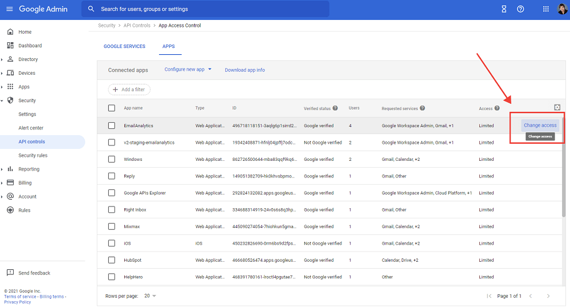The height and width of the screenshot is (308, 570).
Task: Click the Apps grid icon in sidebar
Action: point(10,87)
